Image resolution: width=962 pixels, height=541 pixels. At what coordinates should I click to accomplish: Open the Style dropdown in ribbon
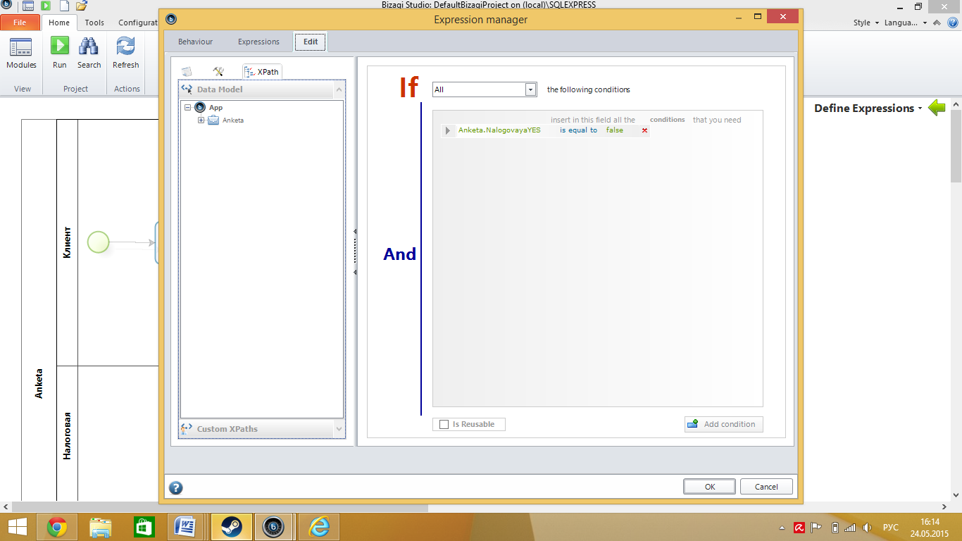tap(866, 23)
